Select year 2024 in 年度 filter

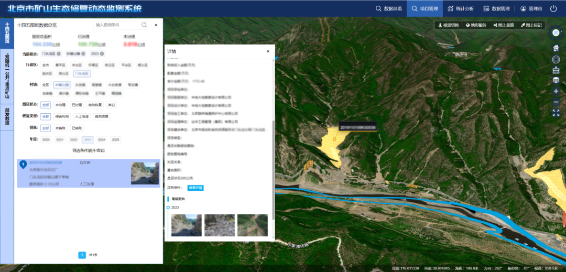pyautogui.click(x=101, y=140)
